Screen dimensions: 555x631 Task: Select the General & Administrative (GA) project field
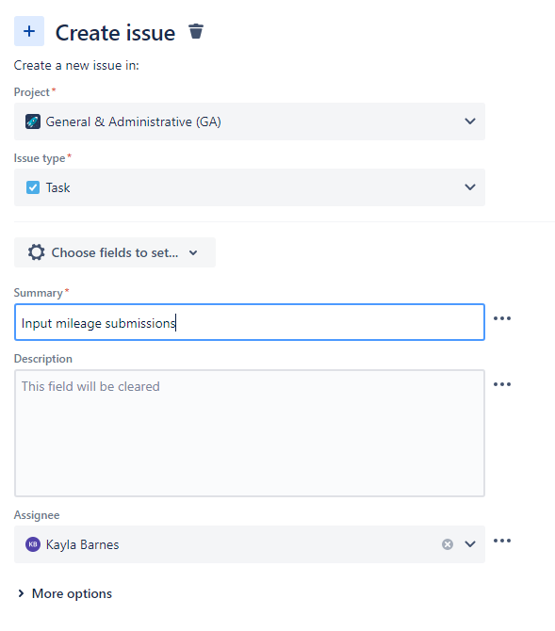[250, 121]
